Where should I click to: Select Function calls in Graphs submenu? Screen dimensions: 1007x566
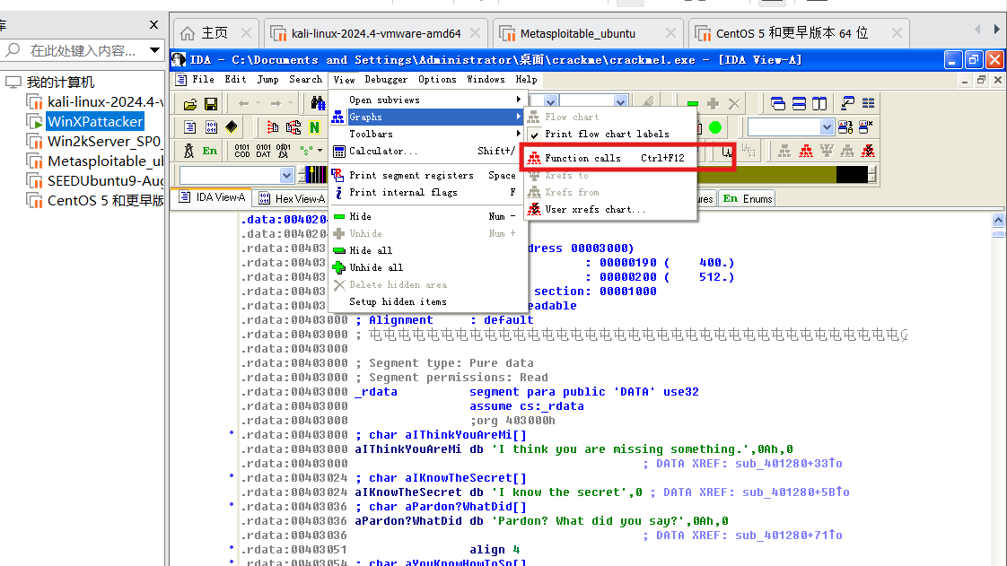[x=610, y=158]
